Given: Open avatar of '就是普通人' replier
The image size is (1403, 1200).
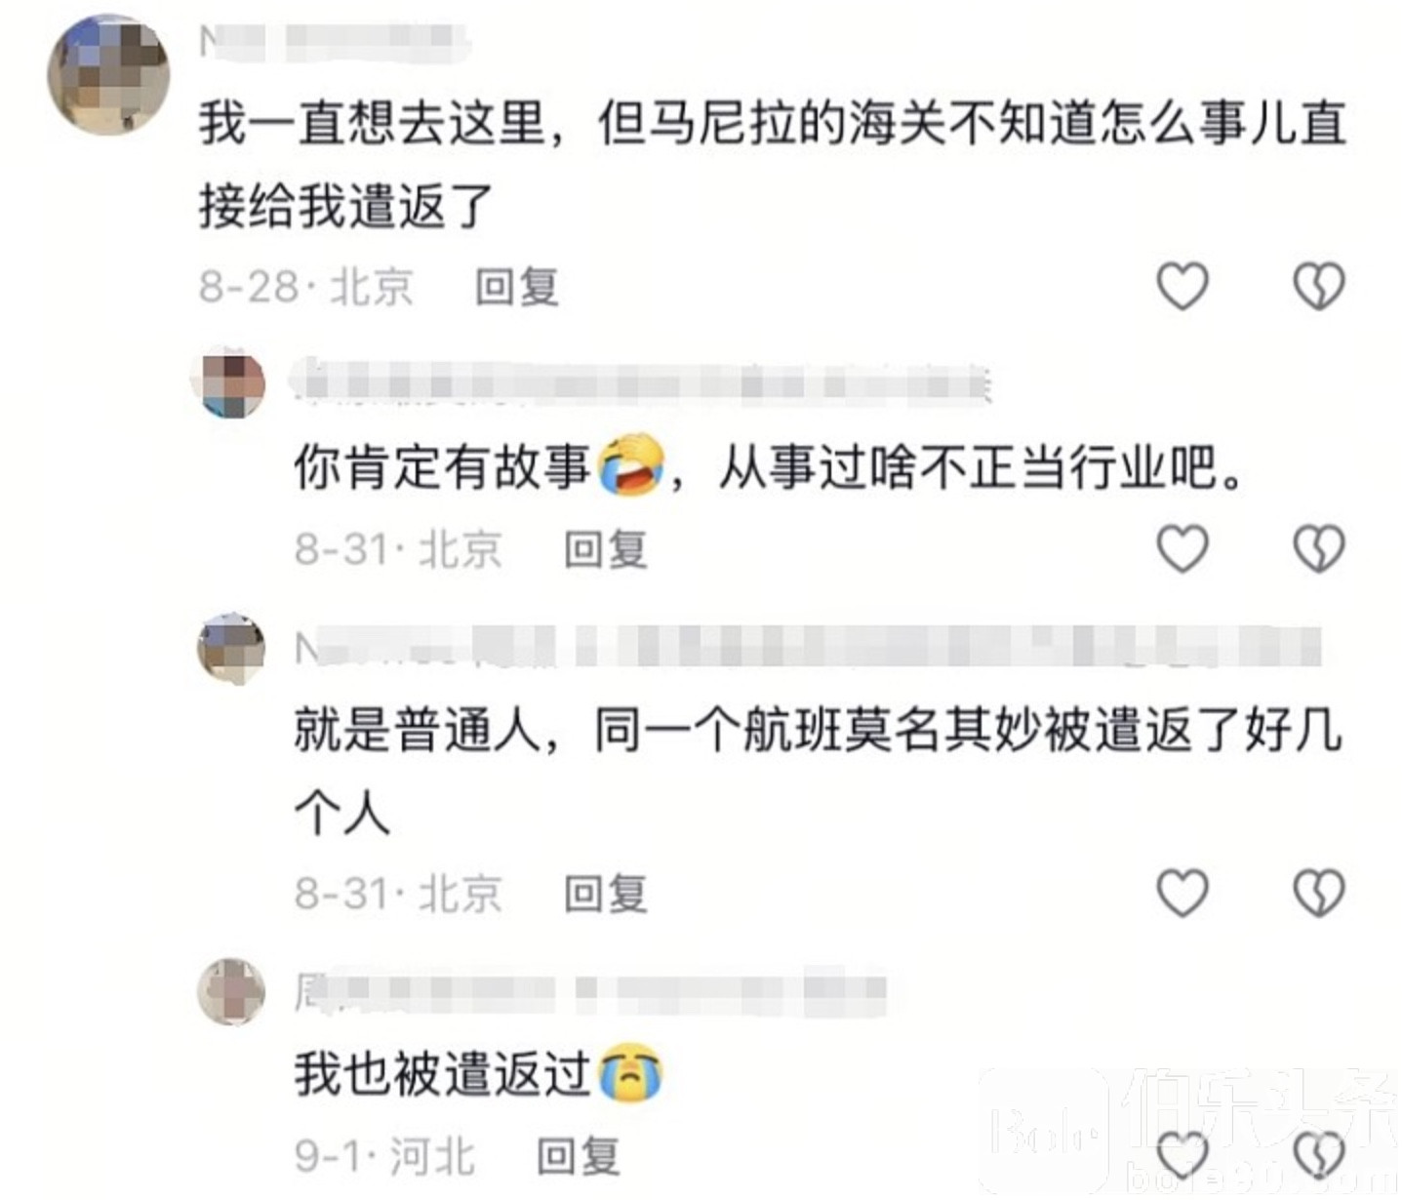Looking at the screenshot, I should coord(232,648).
